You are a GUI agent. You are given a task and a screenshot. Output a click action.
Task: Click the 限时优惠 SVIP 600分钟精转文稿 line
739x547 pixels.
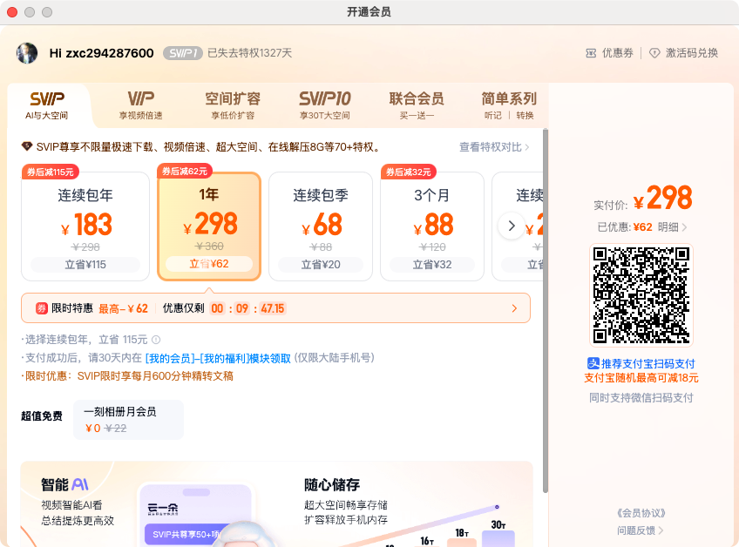point(129,376)
